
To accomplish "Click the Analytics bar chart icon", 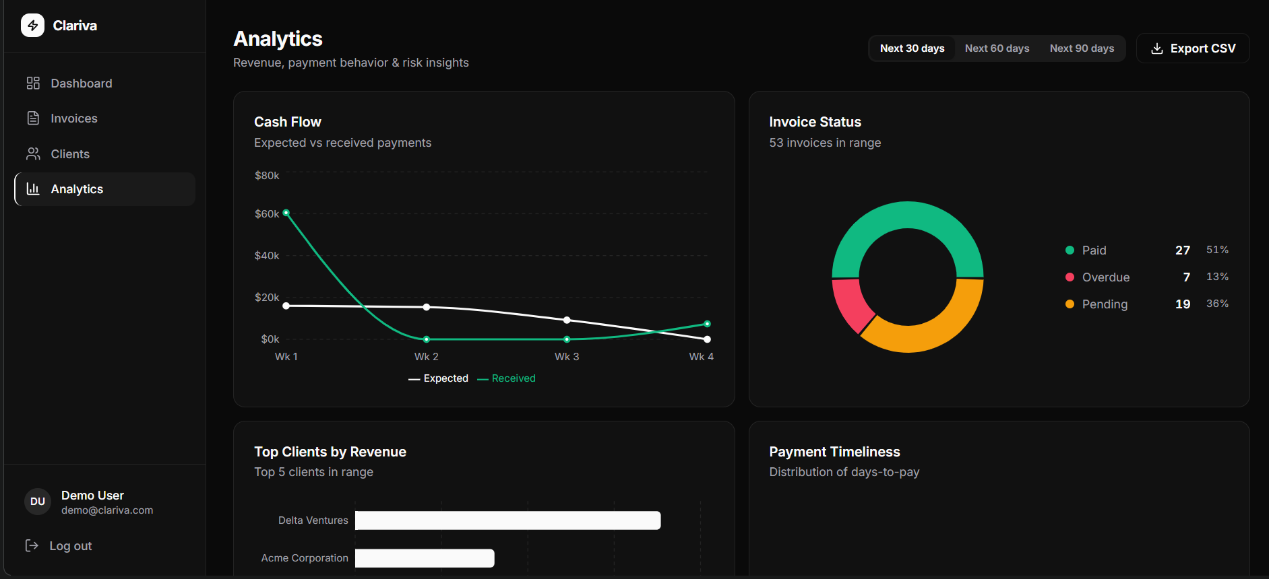I will click(33, 189).
